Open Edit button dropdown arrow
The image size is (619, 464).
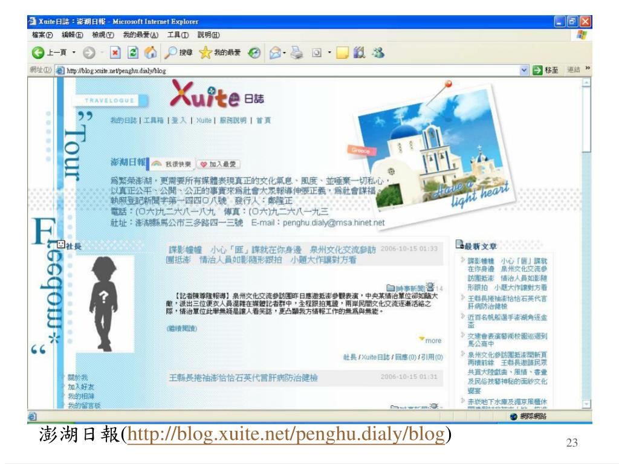[329, 53]
